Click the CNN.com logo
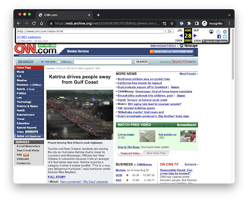Viewport: 248px width, 201px height. pyautogui.click(x=36, y=49)
